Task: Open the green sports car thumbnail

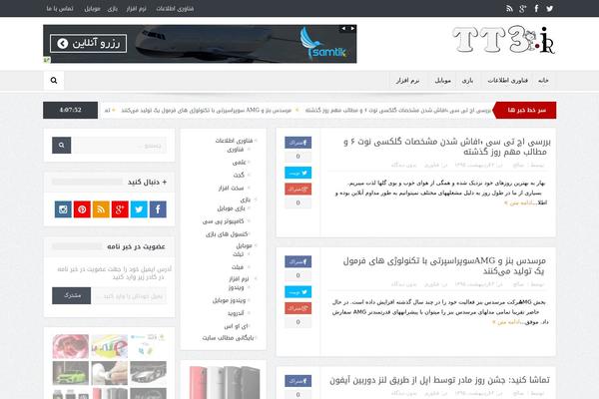Action: pos(71,373)
